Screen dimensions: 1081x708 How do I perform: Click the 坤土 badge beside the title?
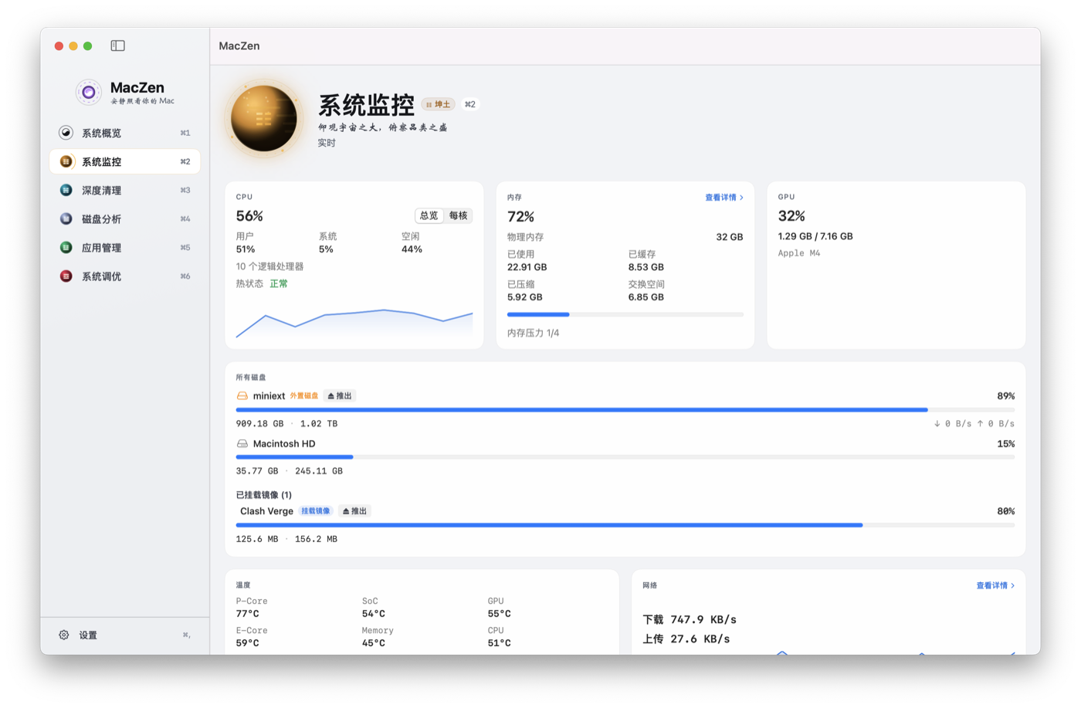click(439, 104)
